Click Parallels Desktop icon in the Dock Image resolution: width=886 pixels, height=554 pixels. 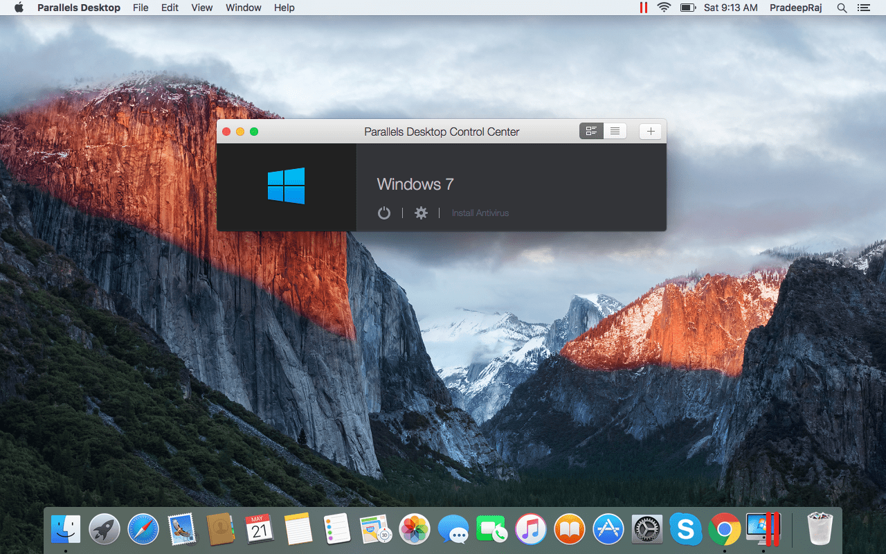[763, 530]
